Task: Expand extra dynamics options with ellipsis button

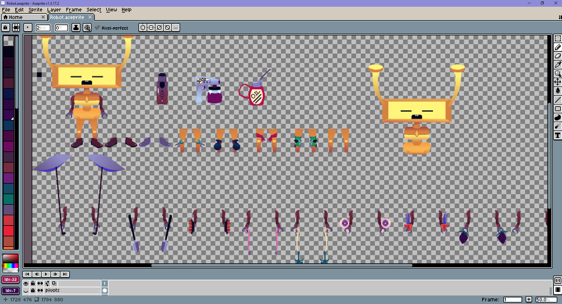Action: (x=176, y=28)
